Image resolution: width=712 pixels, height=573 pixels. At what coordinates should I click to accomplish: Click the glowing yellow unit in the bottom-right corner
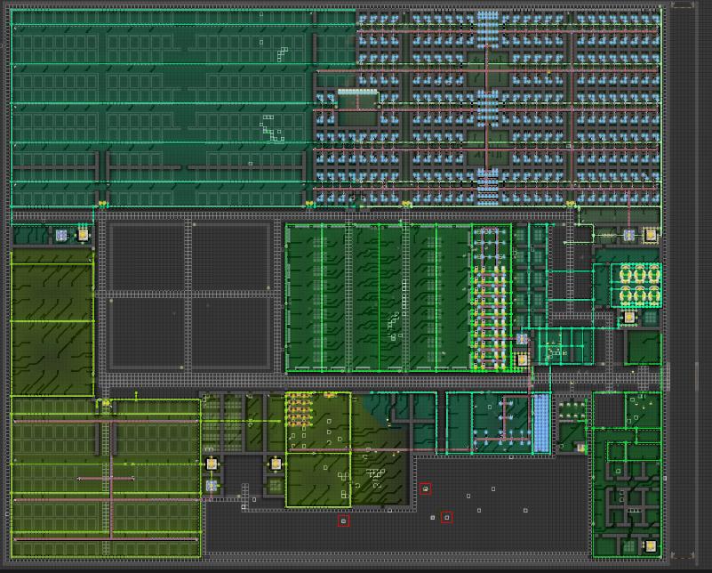651,545
